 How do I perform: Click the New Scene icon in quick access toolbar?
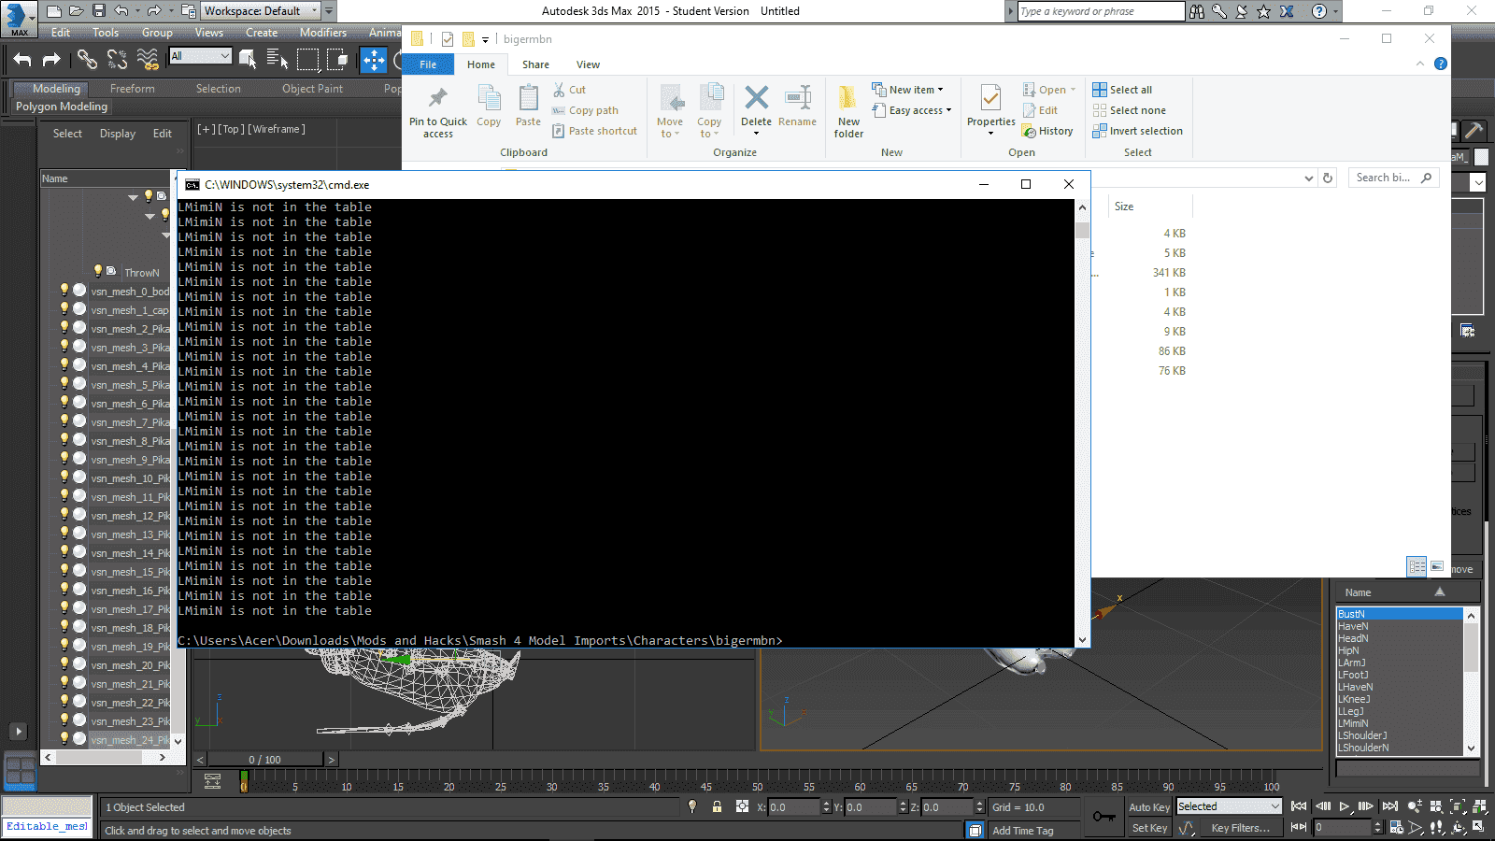pyautogui.click(x=53, y=11)
